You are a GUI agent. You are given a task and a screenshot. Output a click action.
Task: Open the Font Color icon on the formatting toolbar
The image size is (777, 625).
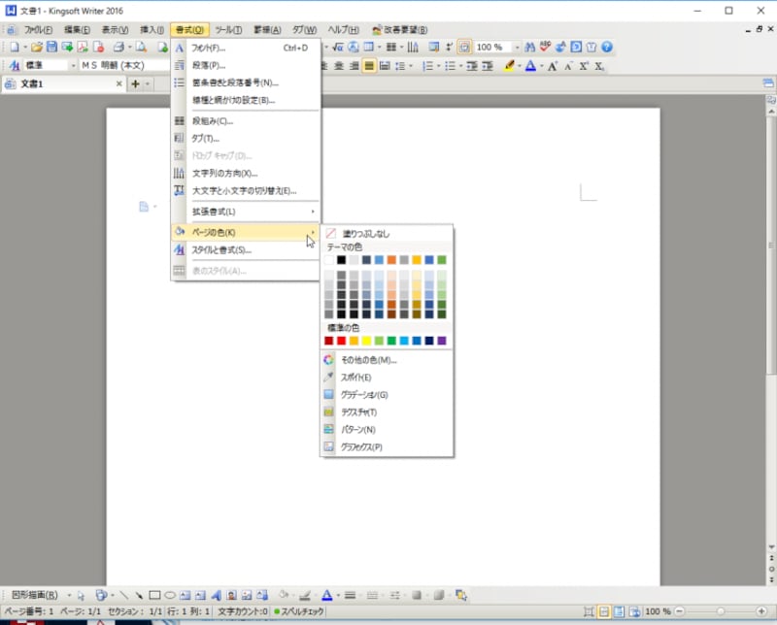pyautogui.click(x=530, y=66)
